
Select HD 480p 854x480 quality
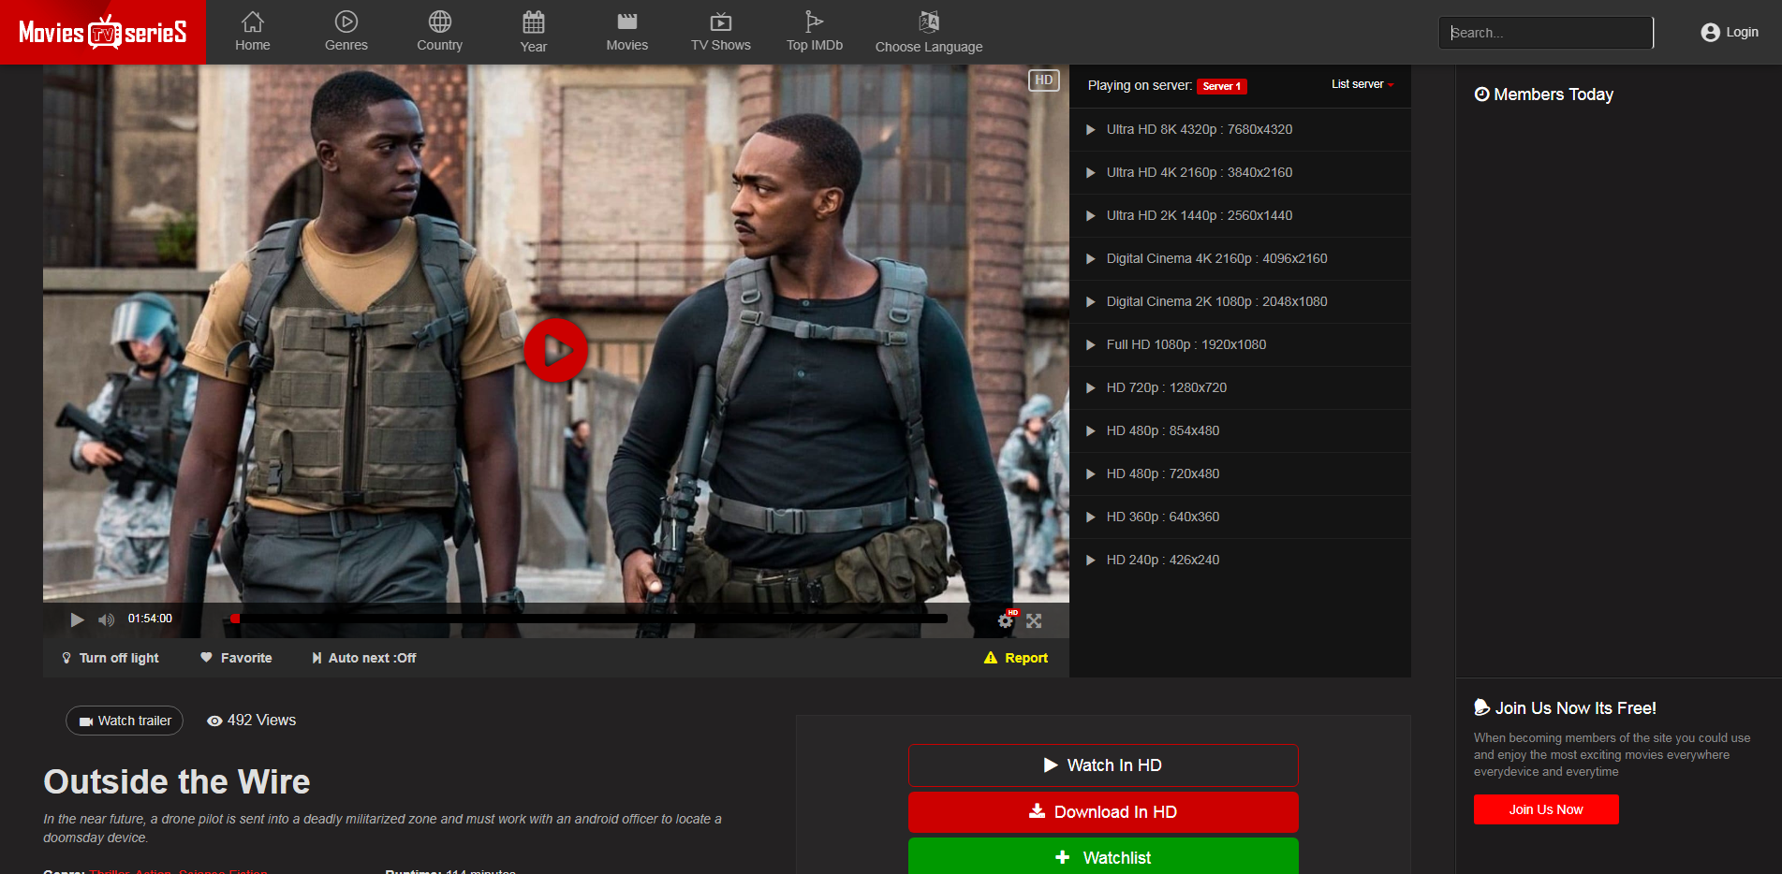(1240, 430)
